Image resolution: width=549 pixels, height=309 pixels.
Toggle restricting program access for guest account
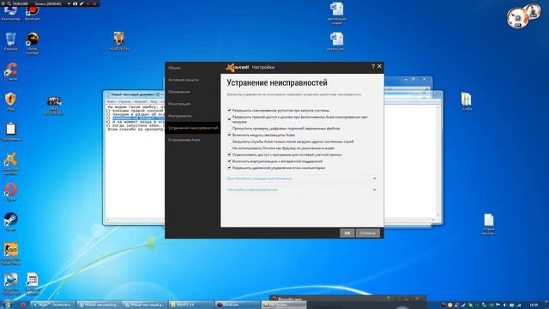point(229,154)
